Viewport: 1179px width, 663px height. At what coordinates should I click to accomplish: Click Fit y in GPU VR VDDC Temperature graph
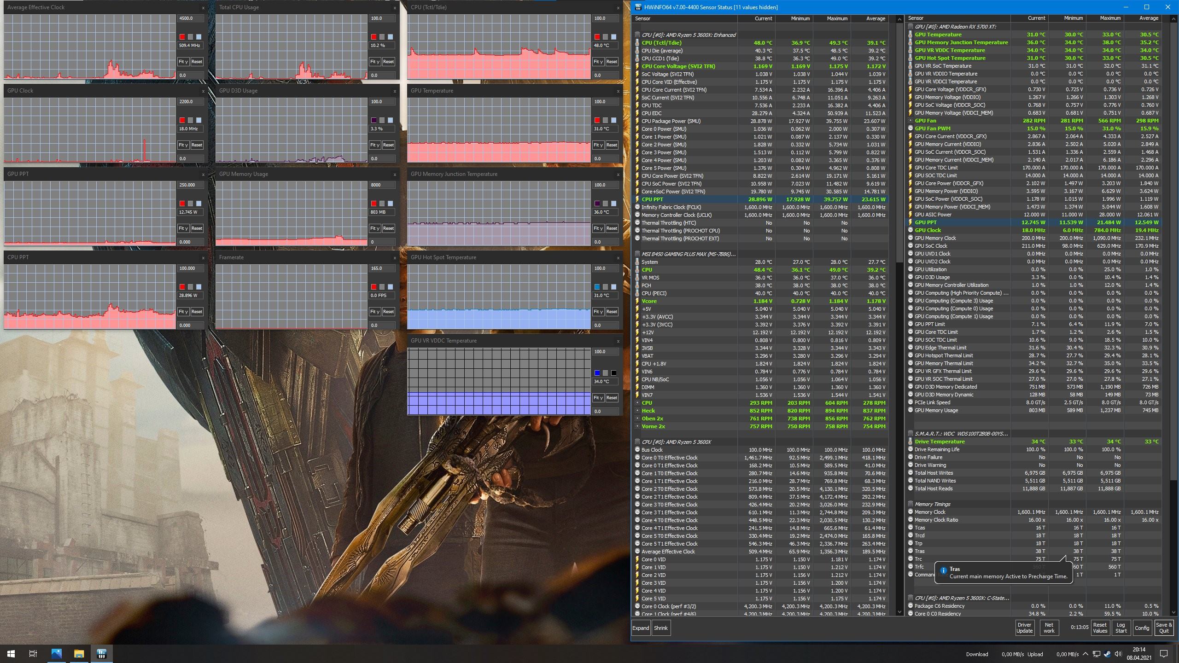(x=598, y=398)
